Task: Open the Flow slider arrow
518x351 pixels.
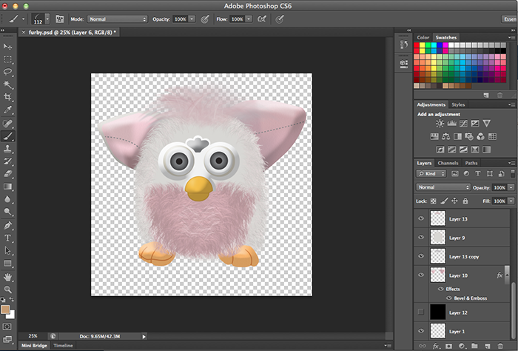Action: (x=249, y=19)
